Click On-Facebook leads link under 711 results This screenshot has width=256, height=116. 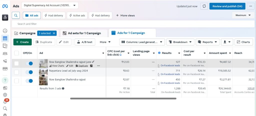(170, 74)
